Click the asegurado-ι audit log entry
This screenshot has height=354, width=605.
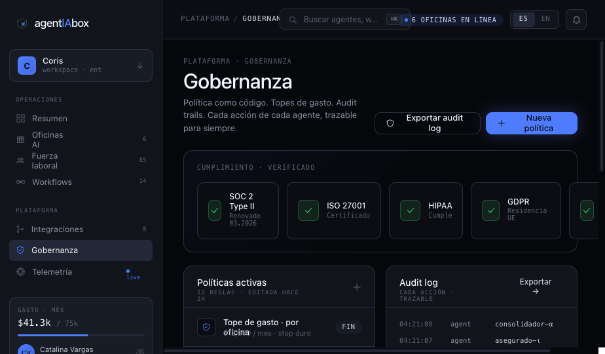pyautogui.click(x=517, y=340)
